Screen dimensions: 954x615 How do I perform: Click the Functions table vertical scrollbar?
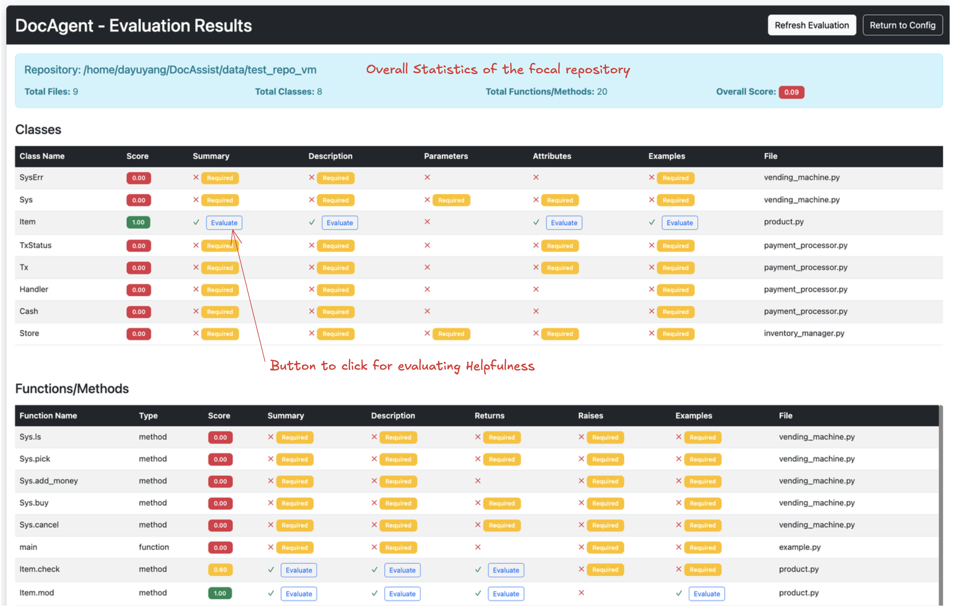tap(941, 505)
